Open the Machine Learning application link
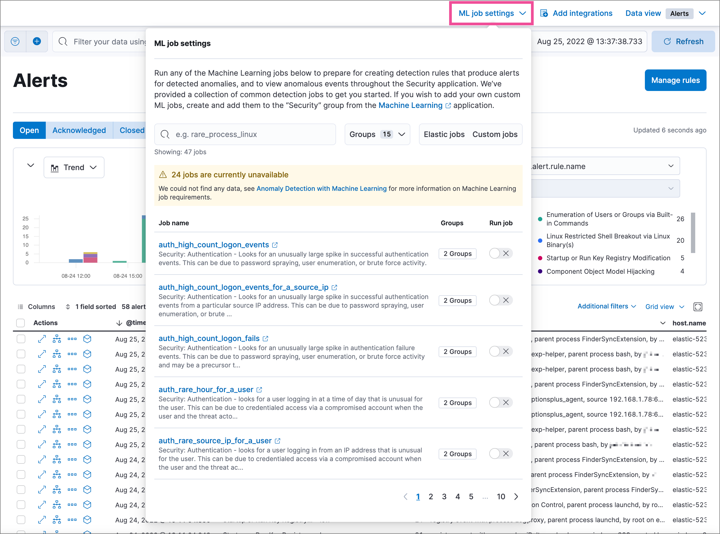The width and height of the screenshot is (720, 534). pyautogui.click(x=411, y=105)
